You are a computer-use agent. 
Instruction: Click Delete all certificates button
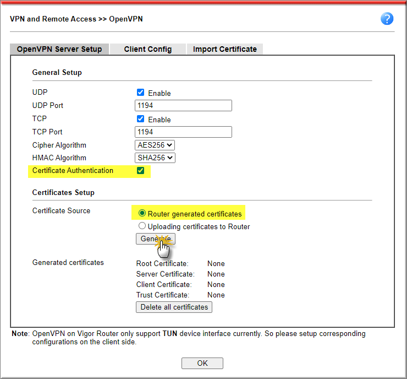[174, 307]
